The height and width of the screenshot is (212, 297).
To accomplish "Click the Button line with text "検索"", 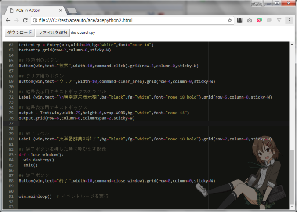I will [109, 66].
